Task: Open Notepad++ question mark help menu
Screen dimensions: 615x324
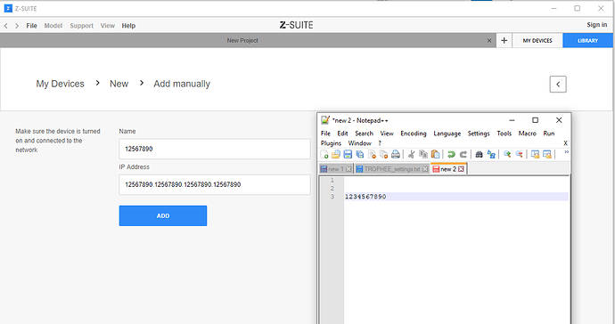Action: tap(380, 143)
